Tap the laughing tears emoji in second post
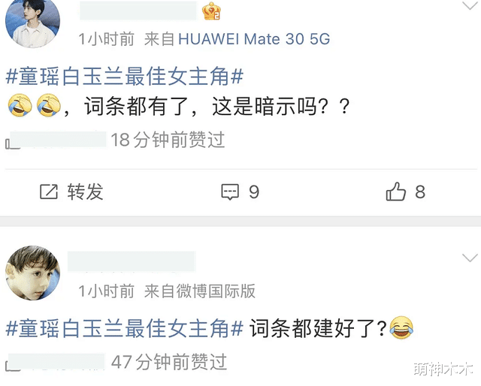Image resolution: width=481 pixels, height=386 pixels. click(x=401, y=327)
